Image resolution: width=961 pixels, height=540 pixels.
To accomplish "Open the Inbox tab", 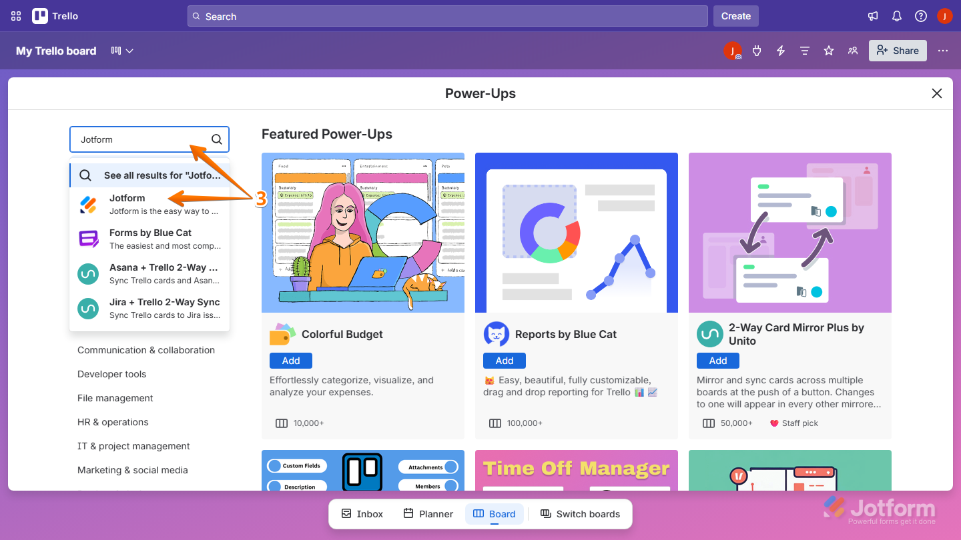I will [362, 513].
